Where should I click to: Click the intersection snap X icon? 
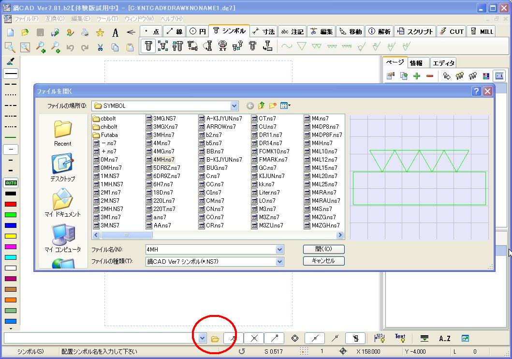[254, 338]
